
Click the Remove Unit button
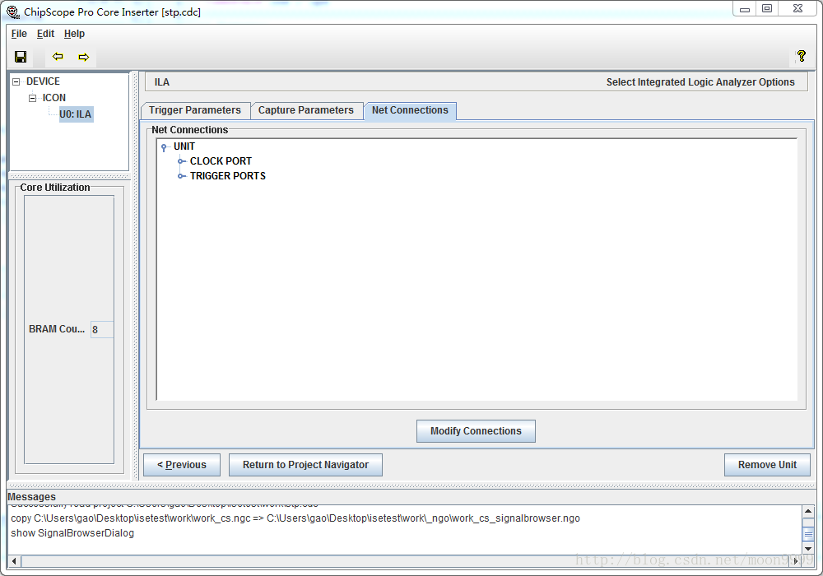(767, 465)
